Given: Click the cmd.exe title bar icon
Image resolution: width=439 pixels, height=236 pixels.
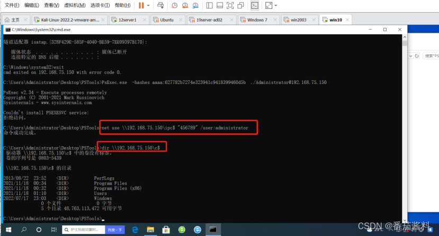Looking at the screenshot, I should tap(8, 30).
